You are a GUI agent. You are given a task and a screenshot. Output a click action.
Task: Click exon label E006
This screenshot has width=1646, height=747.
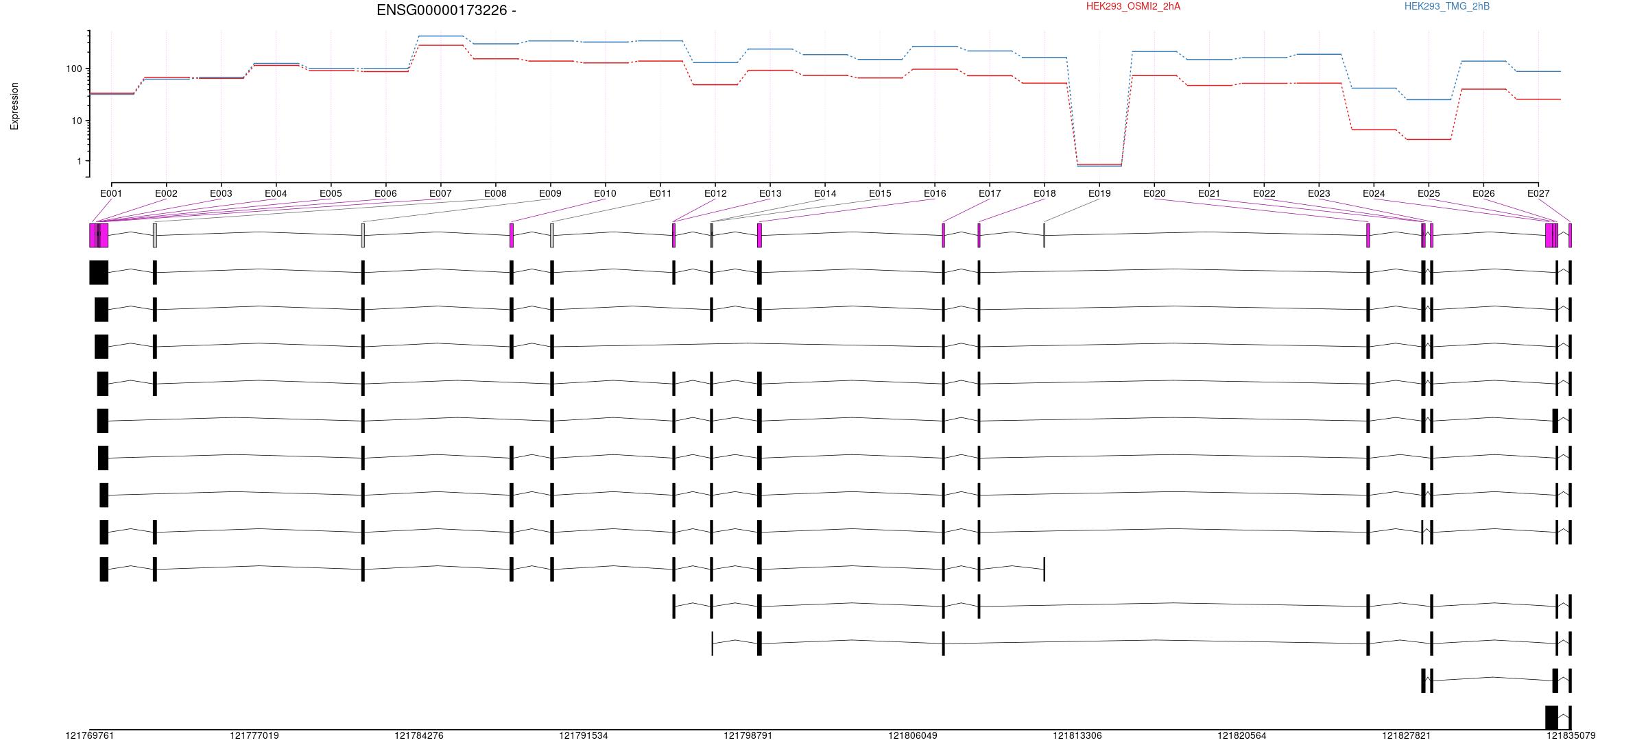click(x=385, y=193)
